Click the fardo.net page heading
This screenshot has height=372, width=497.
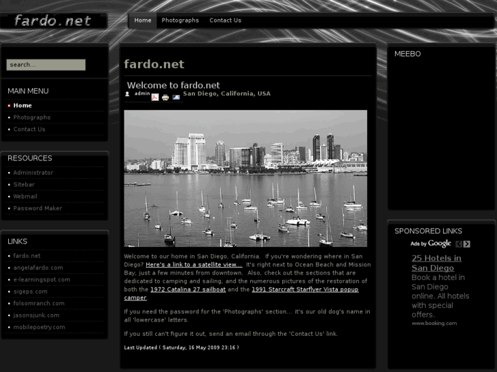coord(154,64)
